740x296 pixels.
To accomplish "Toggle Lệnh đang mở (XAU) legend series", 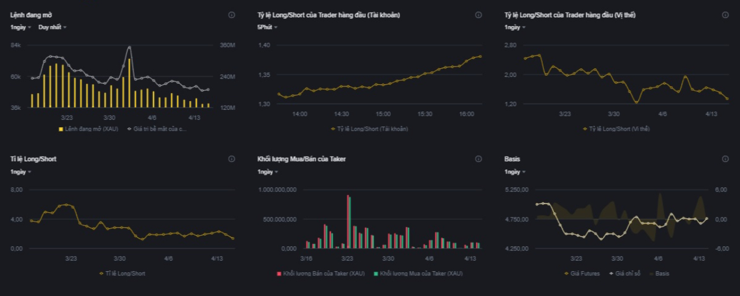I will tap(88, 129).
